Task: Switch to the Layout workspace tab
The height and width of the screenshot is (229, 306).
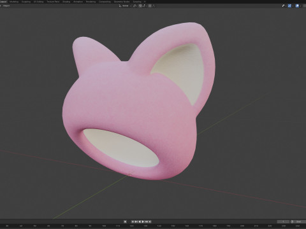Action: click(x=3, y=1)
